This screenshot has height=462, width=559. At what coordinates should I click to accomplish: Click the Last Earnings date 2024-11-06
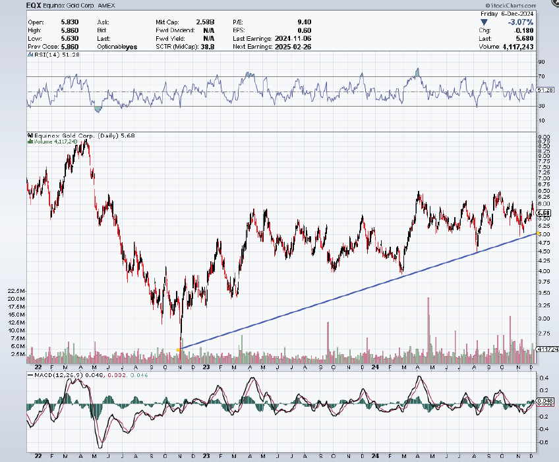(293, 38)
